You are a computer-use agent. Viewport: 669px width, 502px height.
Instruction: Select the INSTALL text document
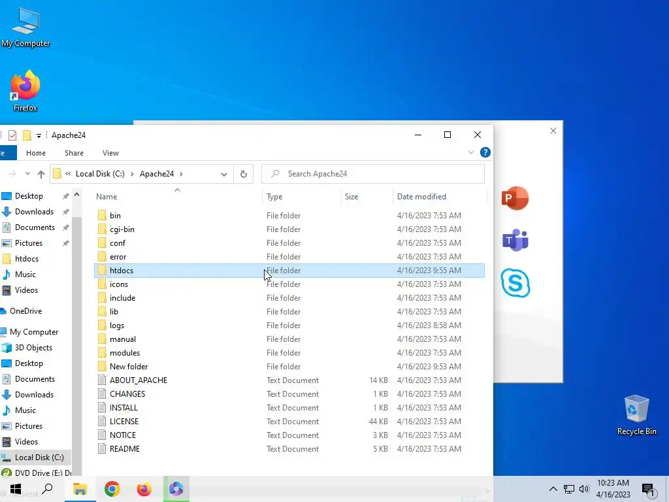pos(289,408)
